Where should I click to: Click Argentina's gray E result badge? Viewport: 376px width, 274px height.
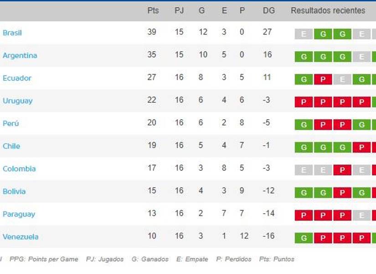coord(361,57)
